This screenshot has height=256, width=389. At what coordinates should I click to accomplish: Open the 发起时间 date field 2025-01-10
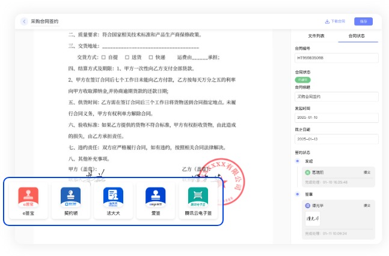pyautogui.click(x=337, y=118)
